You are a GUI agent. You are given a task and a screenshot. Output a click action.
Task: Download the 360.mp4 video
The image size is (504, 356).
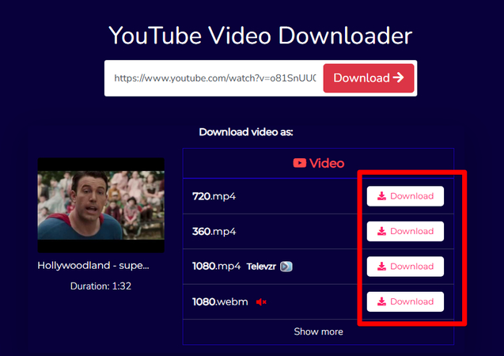point(405,231)
